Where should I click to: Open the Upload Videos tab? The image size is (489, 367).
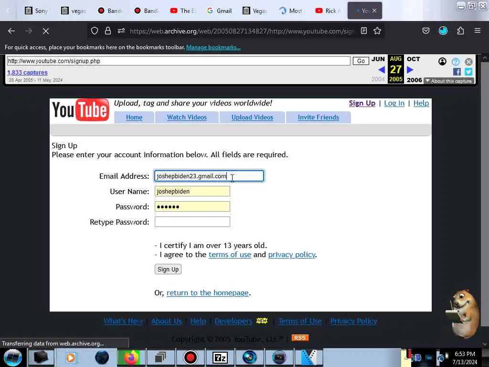252,118
